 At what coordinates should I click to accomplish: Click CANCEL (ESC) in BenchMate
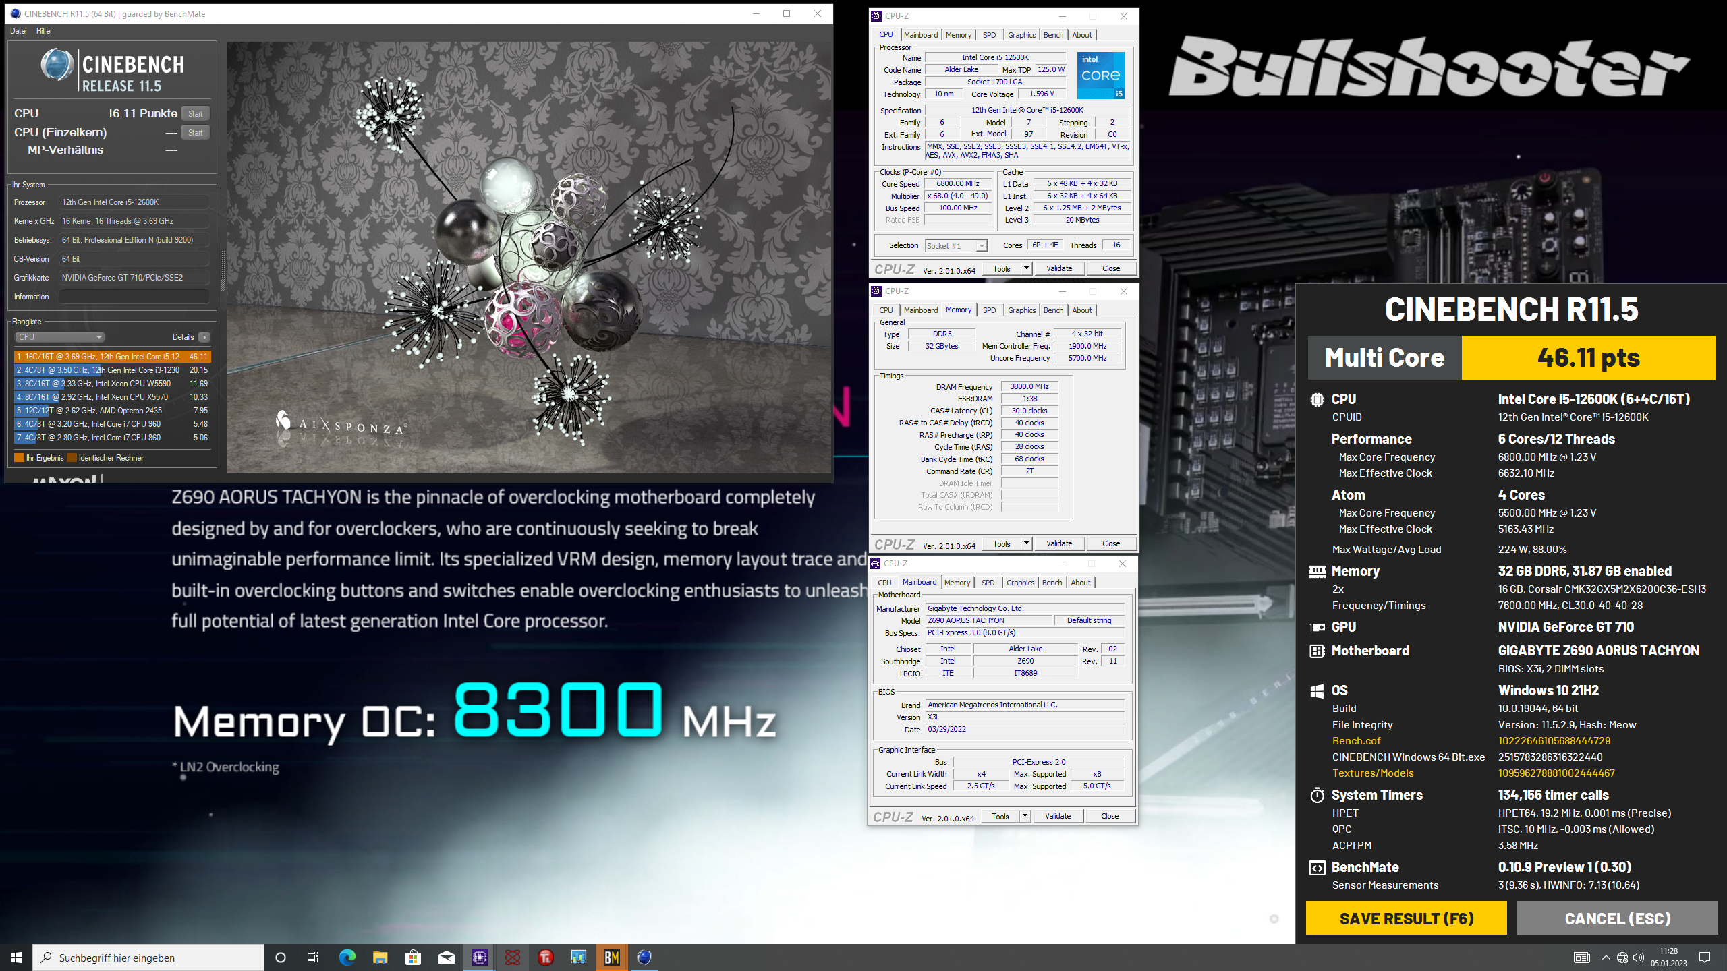pos(1618,918)
